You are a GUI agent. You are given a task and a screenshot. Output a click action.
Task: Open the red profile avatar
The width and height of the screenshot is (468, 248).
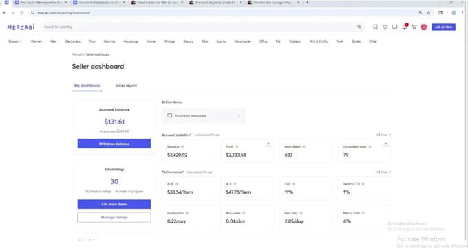pyautogui.click(x=424, y=27)
